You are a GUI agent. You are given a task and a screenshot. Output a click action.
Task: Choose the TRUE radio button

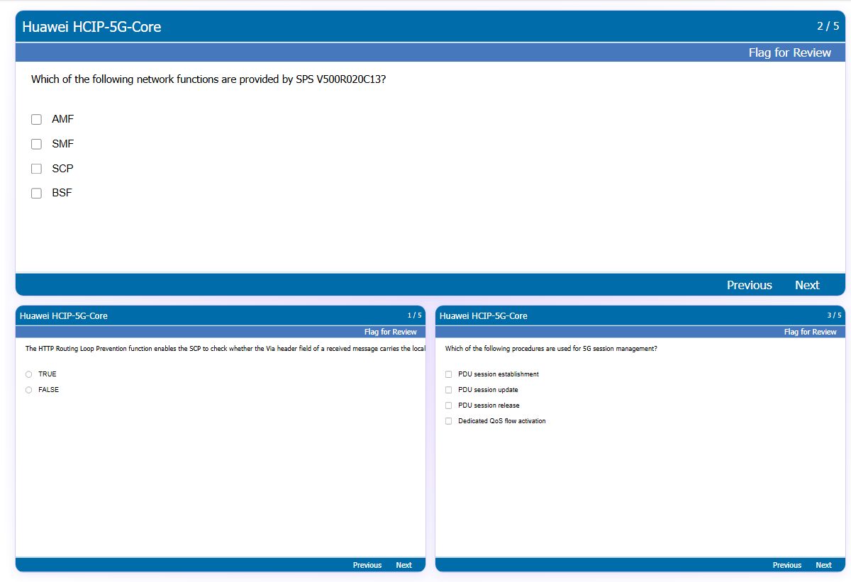coord(28,374)
